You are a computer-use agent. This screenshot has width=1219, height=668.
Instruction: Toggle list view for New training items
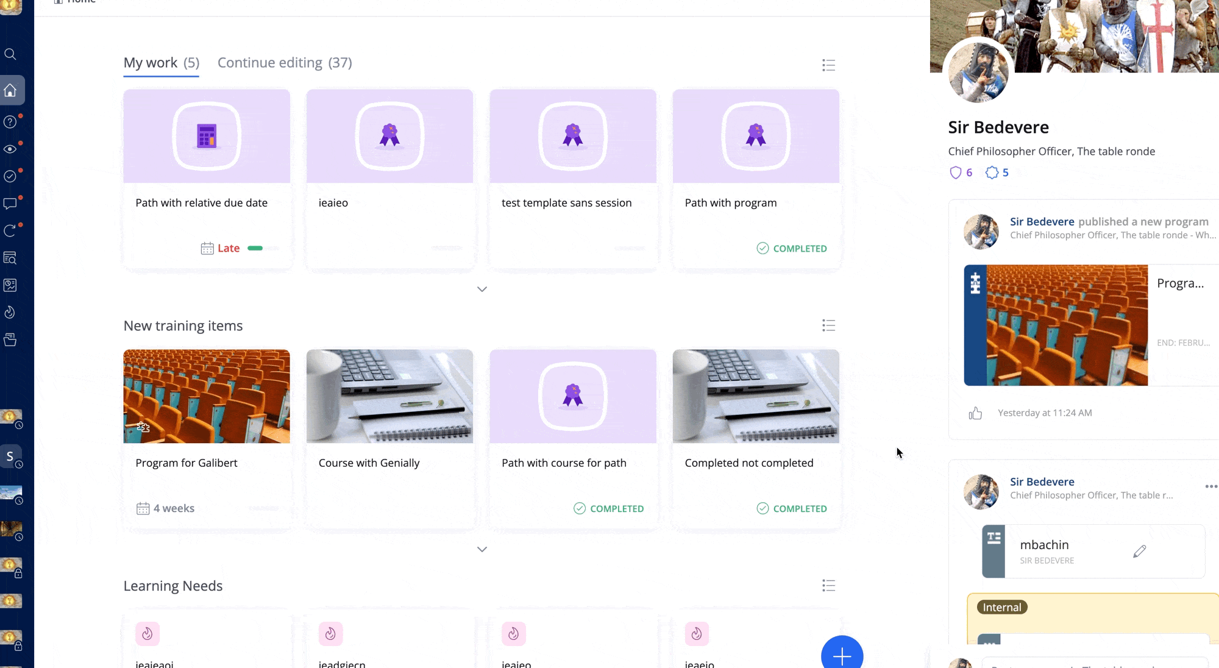[828, 325]
